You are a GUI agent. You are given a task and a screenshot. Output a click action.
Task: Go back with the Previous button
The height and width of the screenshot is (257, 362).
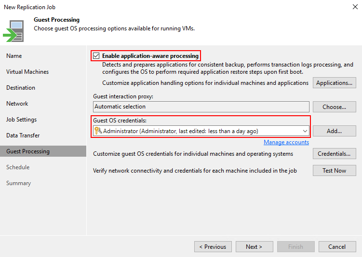click(213, 247)
